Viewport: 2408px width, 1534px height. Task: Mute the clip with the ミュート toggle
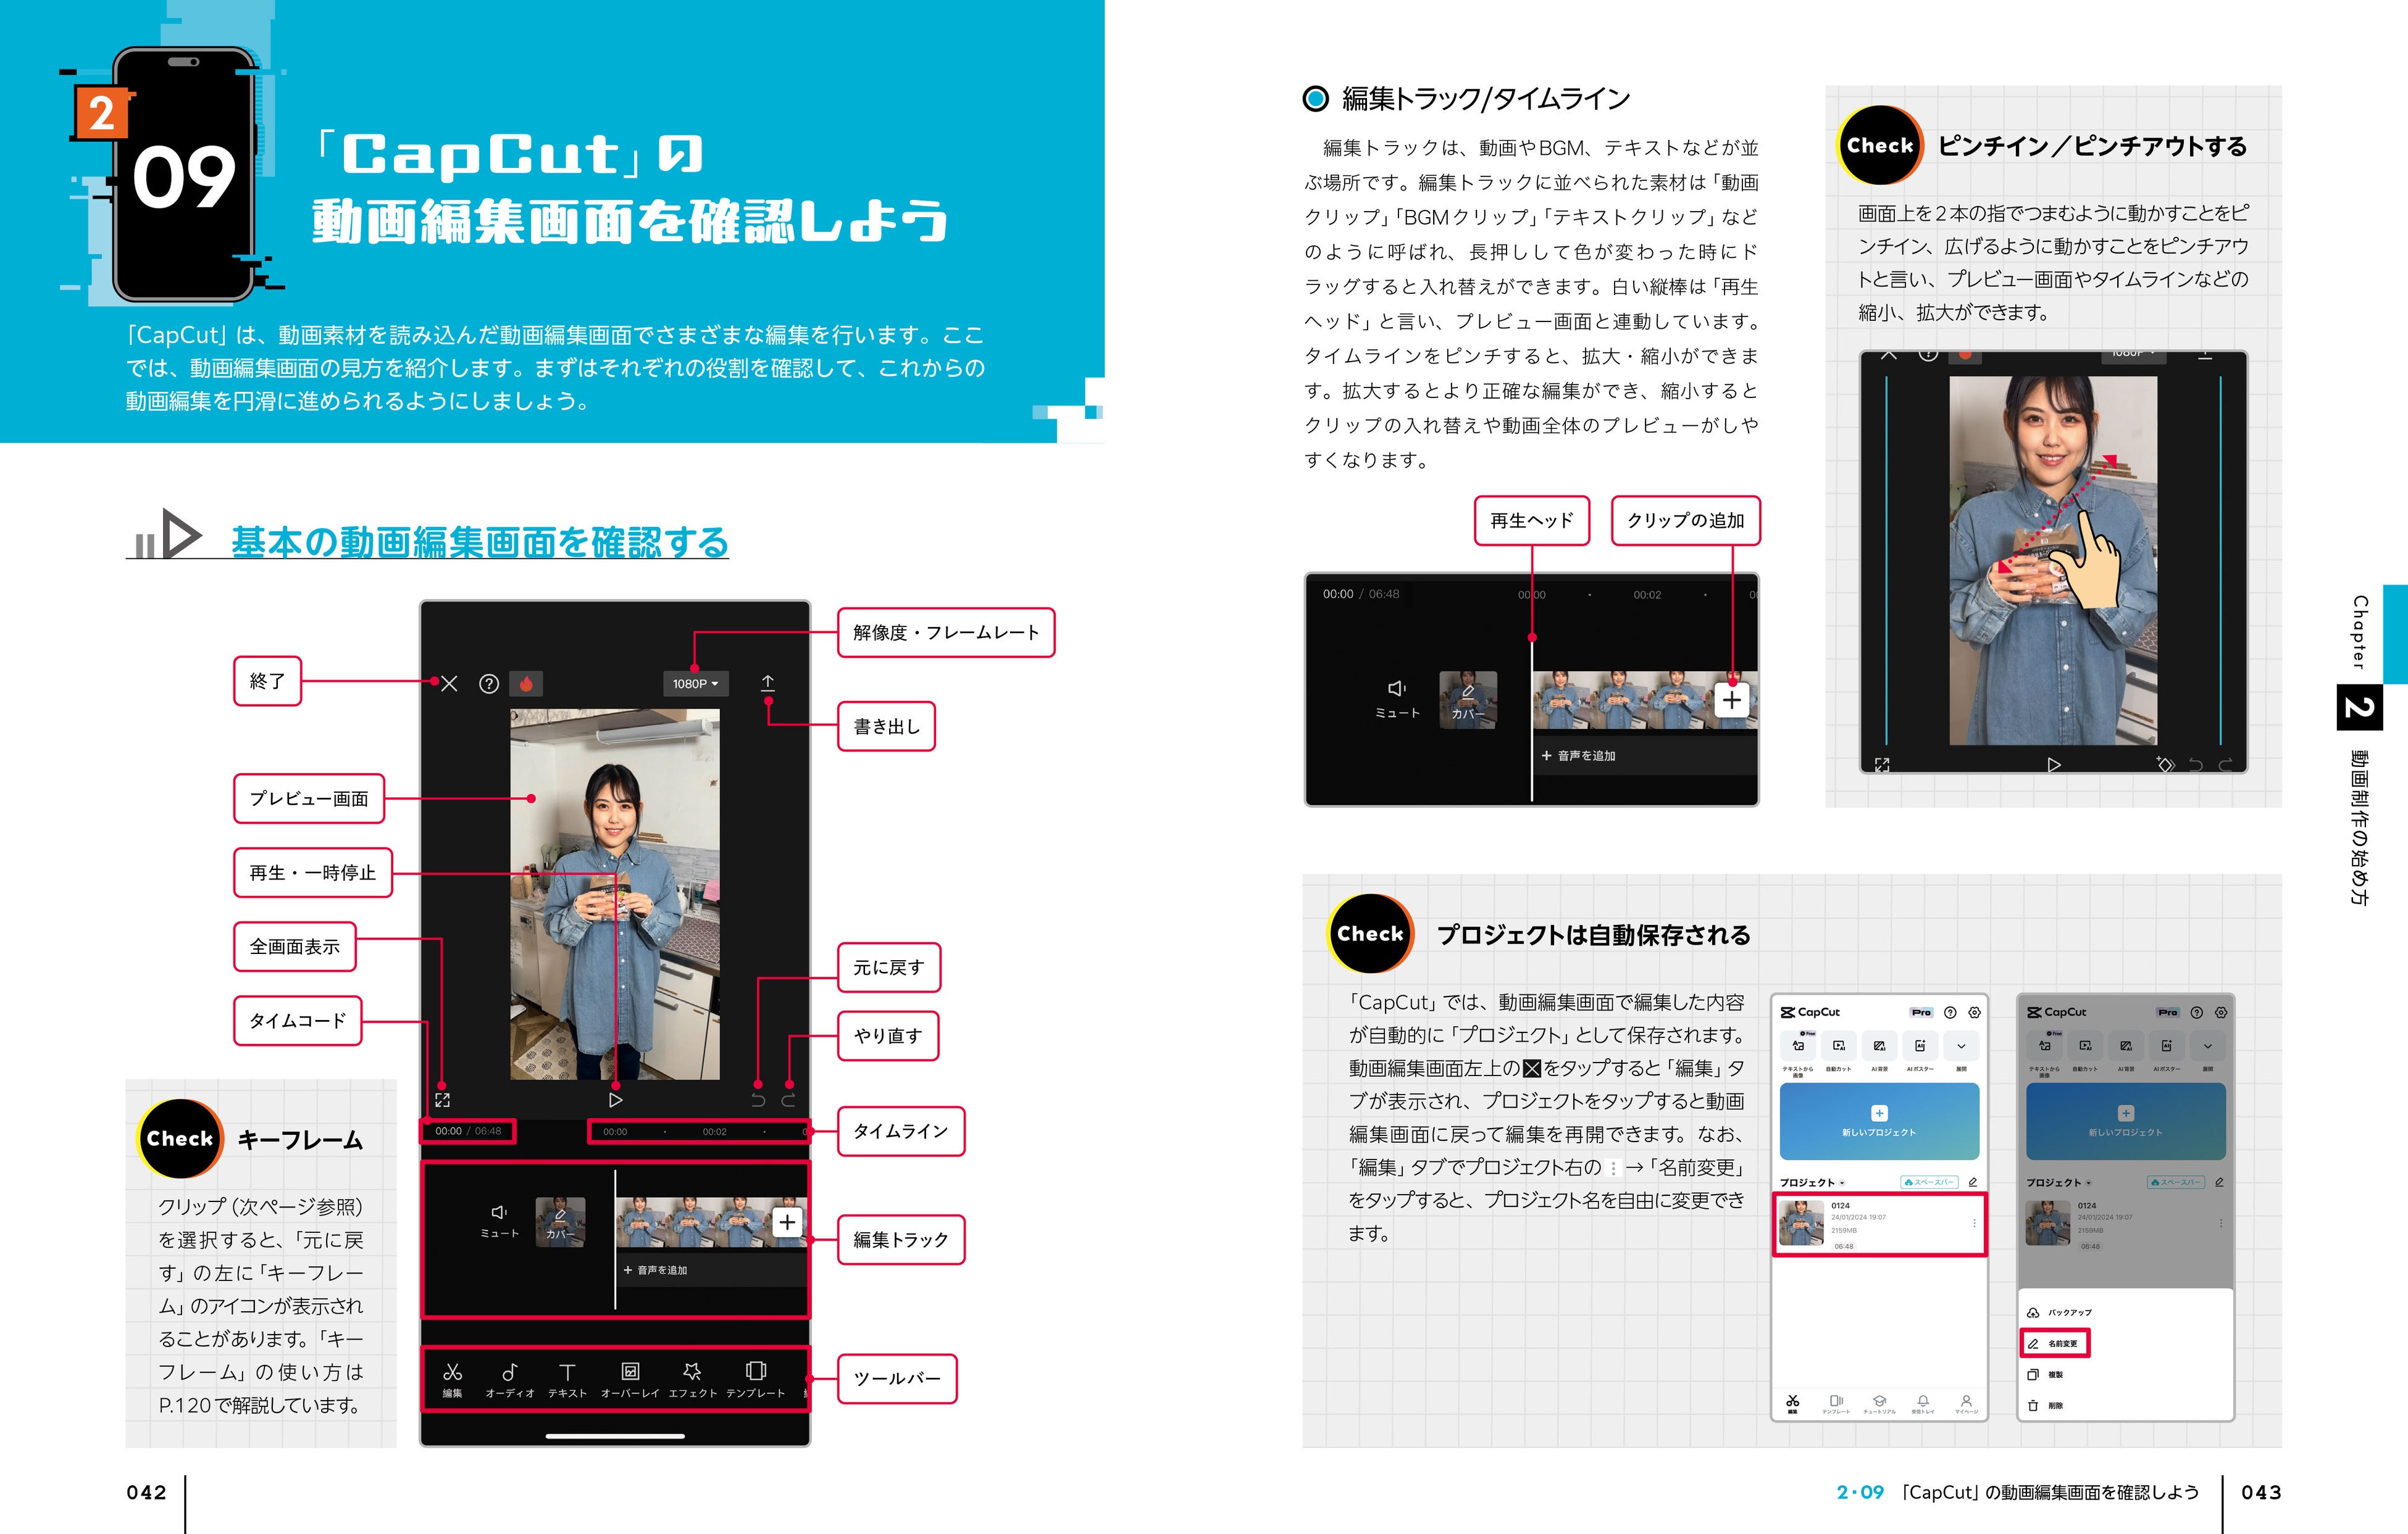pos(500,1221)
